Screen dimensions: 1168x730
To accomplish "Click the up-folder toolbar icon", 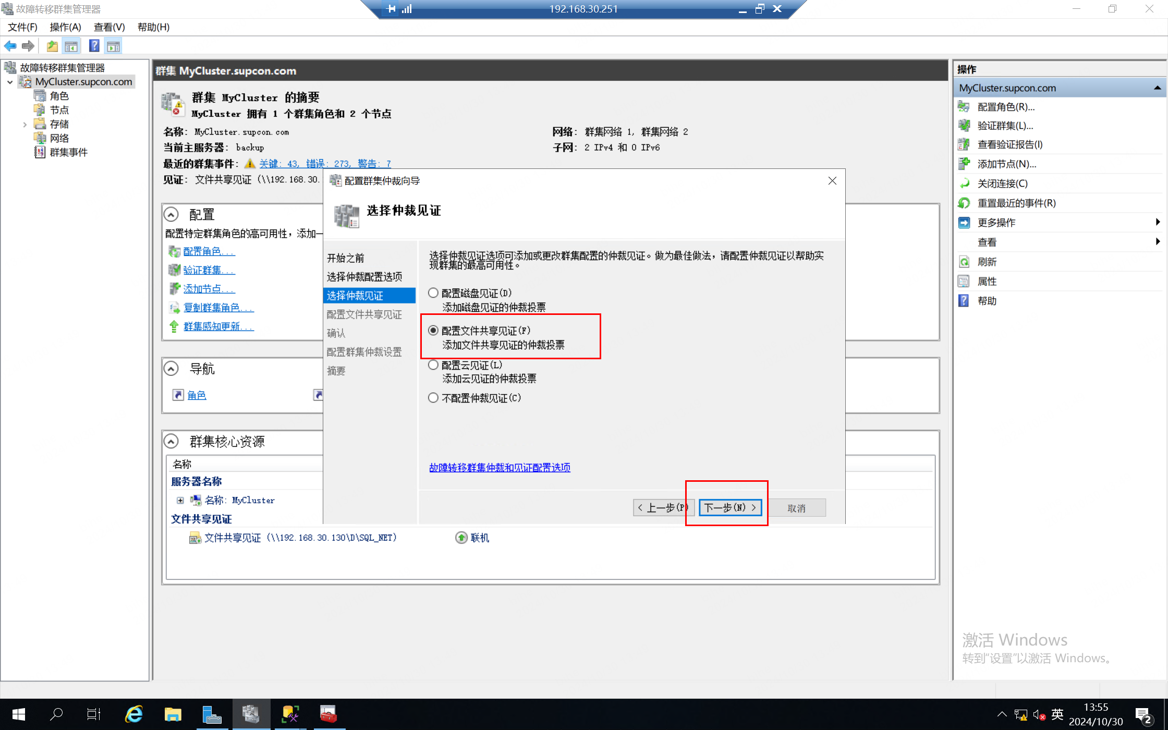I will pos(52,46).
